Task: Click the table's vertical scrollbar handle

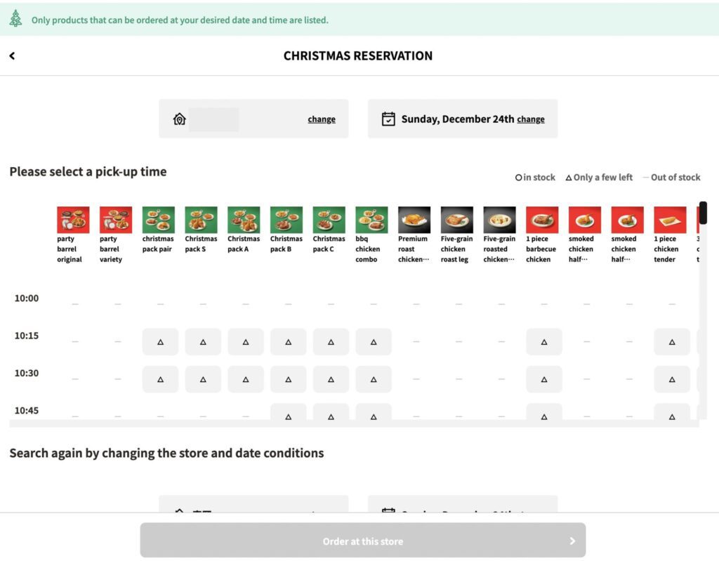Action: (x=703, y=213)
